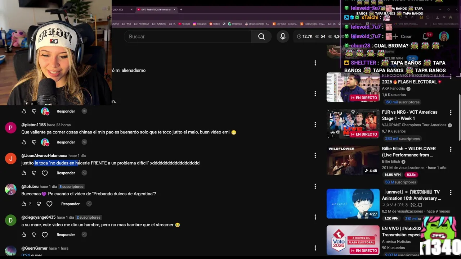Viewport: 461px width, 259px height.
Task: Open the notifications bell showing 9+
Action: [426, 36]
